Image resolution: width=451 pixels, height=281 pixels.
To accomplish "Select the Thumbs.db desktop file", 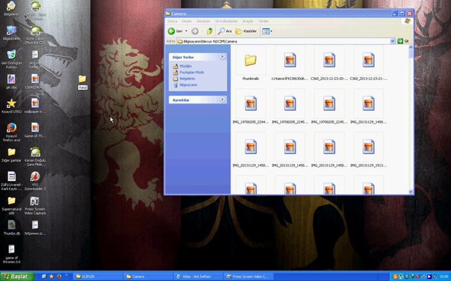I will pyautogui.click(x=11, y=228).
